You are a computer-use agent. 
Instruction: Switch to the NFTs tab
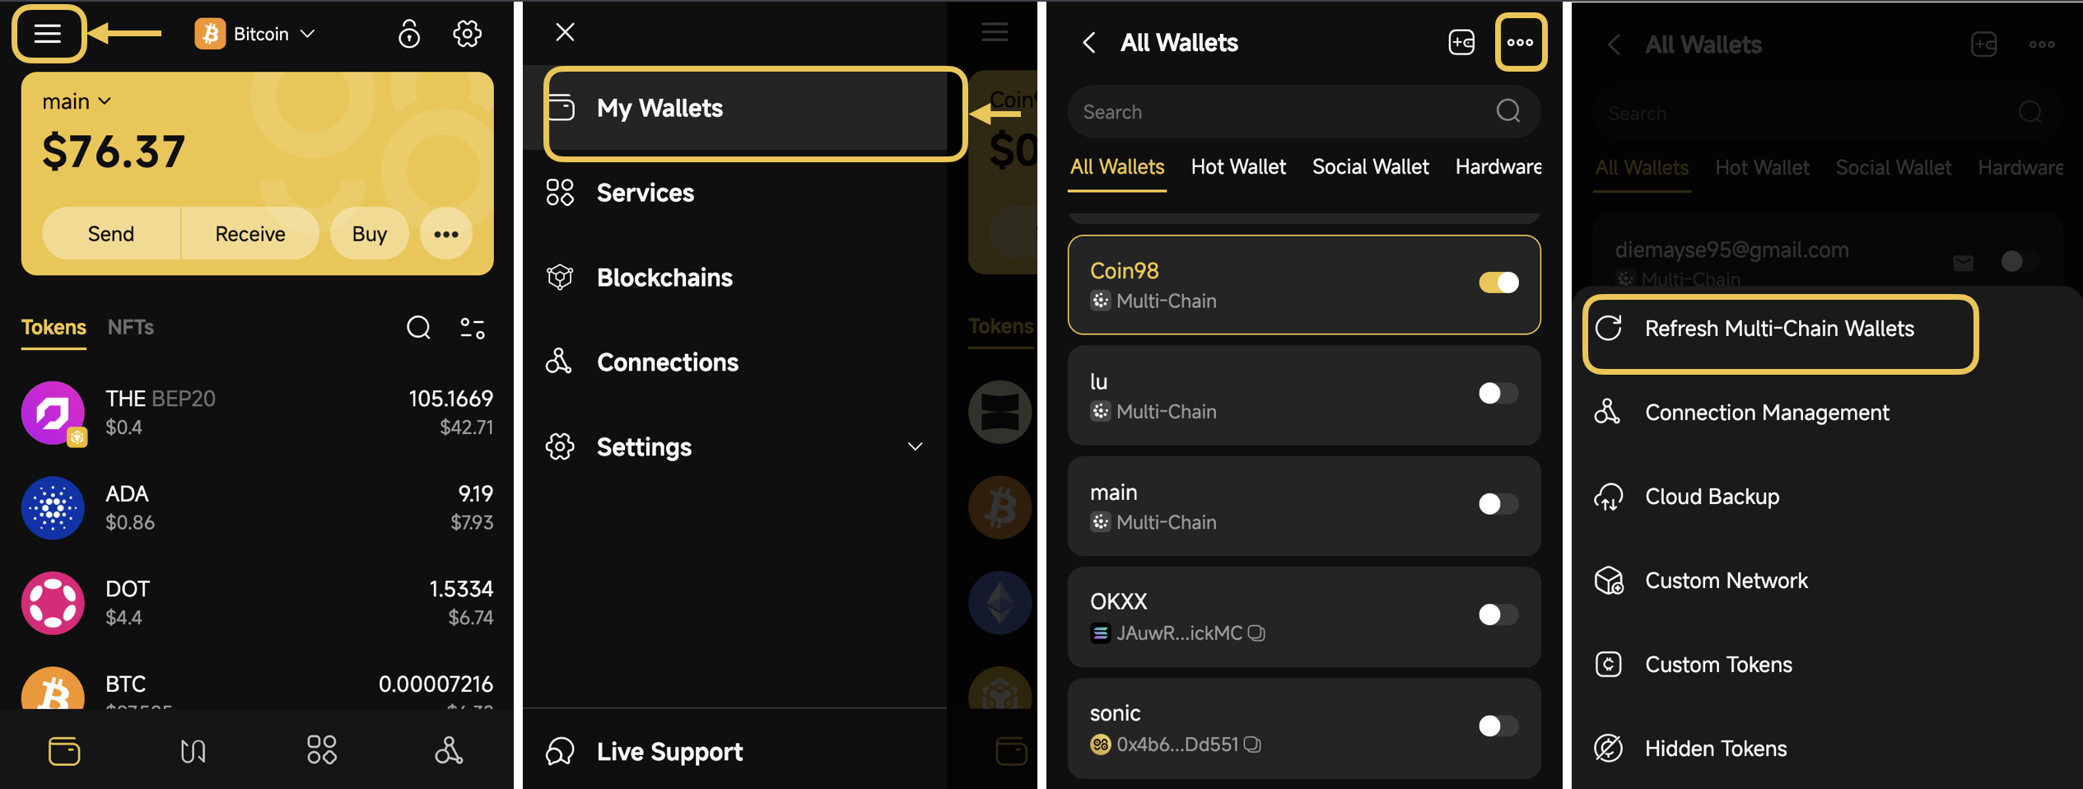pyautogui.click(x=130, y=328)
